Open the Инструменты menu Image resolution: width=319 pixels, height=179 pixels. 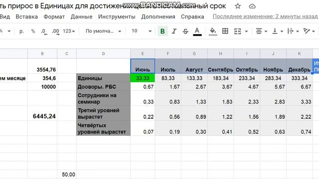click(x=117, y=16)
